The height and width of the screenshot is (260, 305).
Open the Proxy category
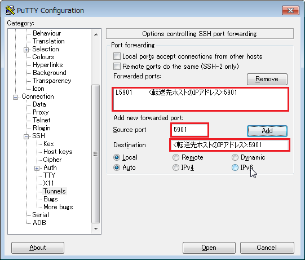point(41,112)
